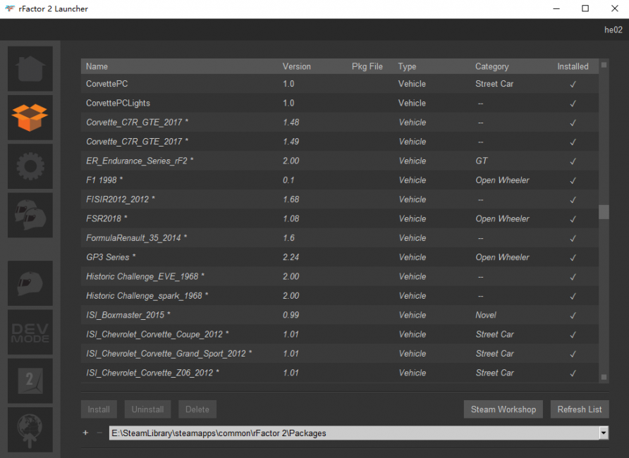Click installed checkmark for GP3 Series
629x458 pixels.
(573, 257)
